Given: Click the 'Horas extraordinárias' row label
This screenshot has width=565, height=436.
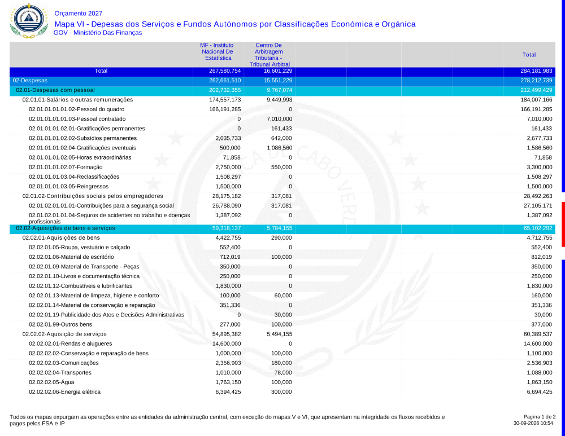Looking at the screenshot, I should (x=80, y=157).
